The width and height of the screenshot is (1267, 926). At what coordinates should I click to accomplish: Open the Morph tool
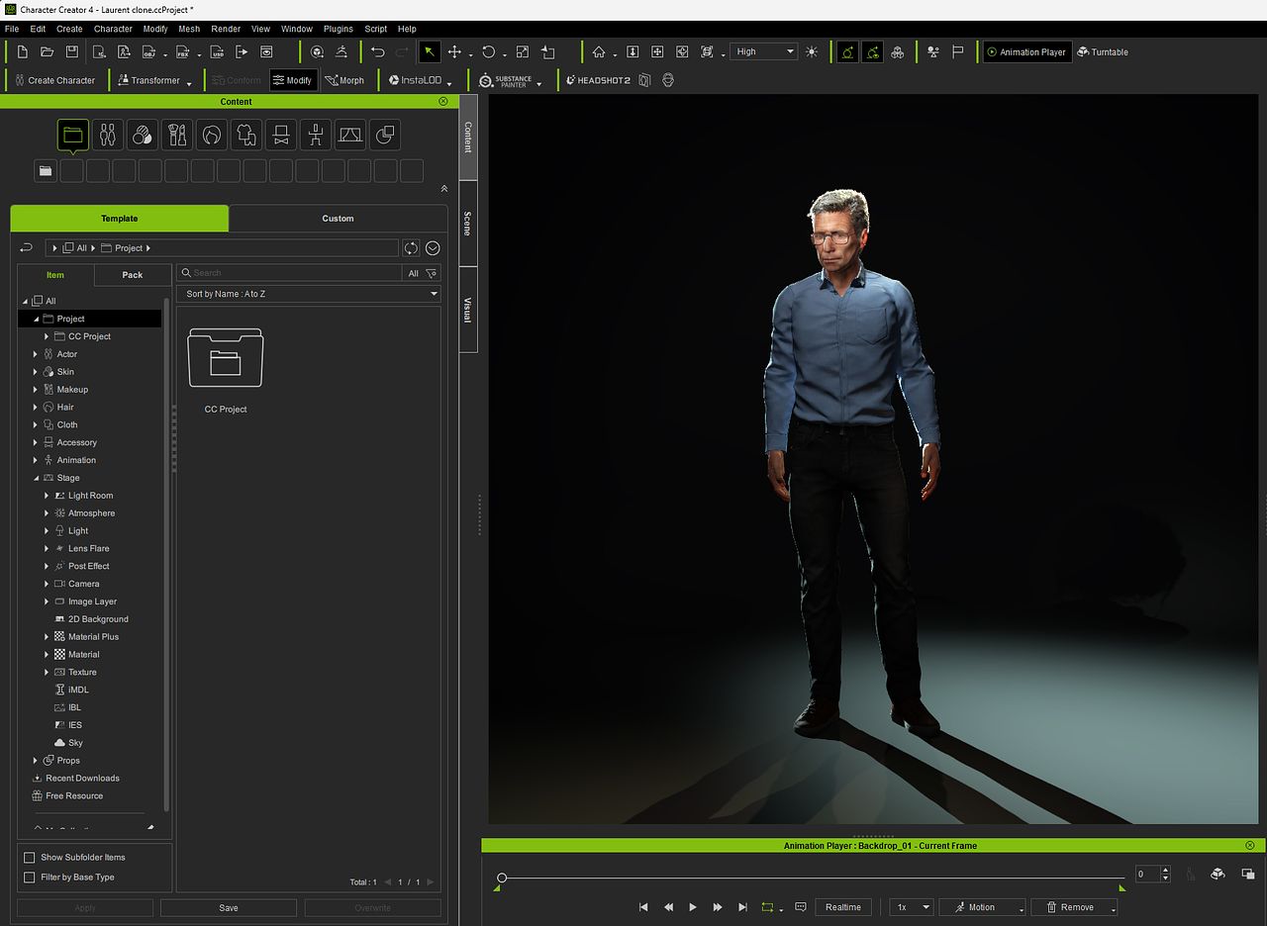(344, 80)
